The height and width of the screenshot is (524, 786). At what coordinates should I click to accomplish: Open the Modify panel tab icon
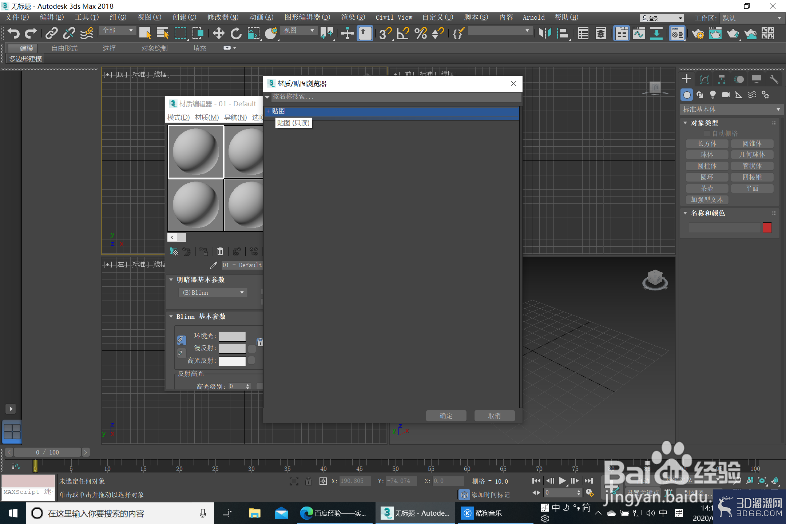pyautogui.click(x=704, y=79)
